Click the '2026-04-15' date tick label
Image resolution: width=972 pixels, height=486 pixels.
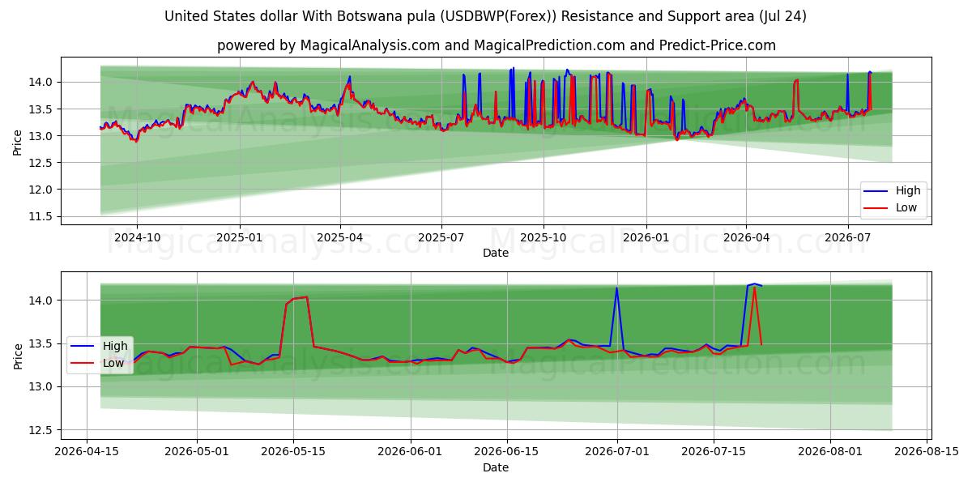(x=87, y=451)
